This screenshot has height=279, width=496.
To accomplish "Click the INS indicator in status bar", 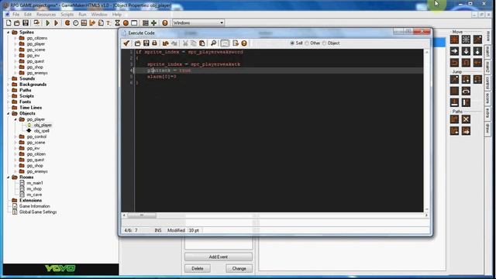I will pos(158,230).
